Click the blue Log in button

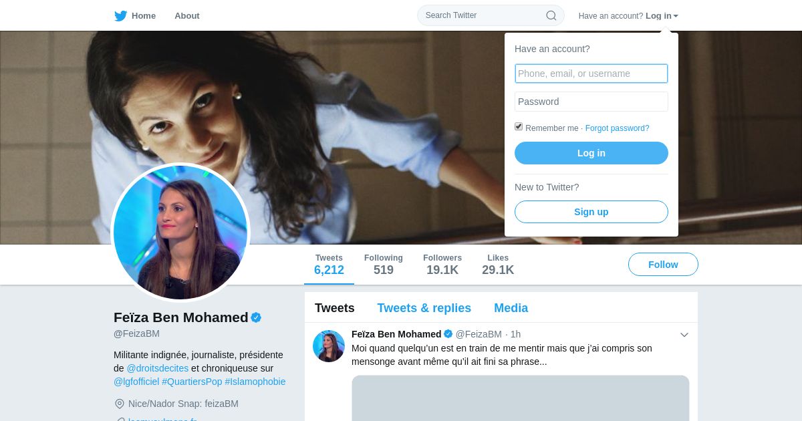pyautogui.click(x=591, y=153)
